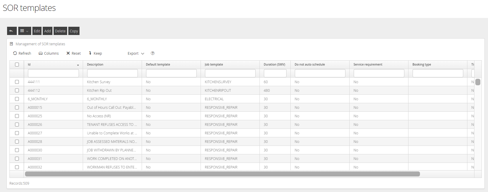Tick the checkbox for row A000025
This screenshot has width=488, height=192.
(x=17, y=116)
